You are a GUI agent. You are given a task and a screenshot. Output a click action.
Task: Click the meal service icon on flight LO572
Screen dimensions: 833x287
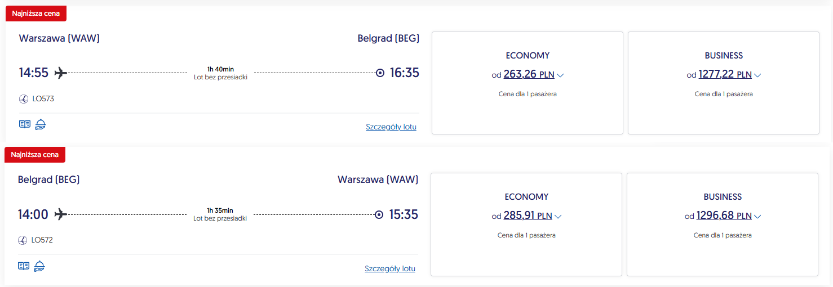(x=39, y=266)
